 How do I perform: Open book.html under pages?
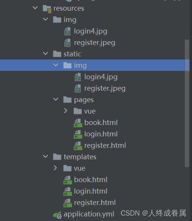click(x=101, y=122)
